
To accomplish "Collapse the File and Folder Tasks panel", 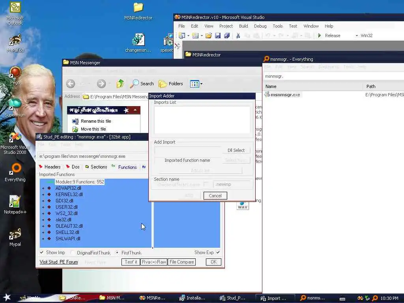I will coord(135,110).
